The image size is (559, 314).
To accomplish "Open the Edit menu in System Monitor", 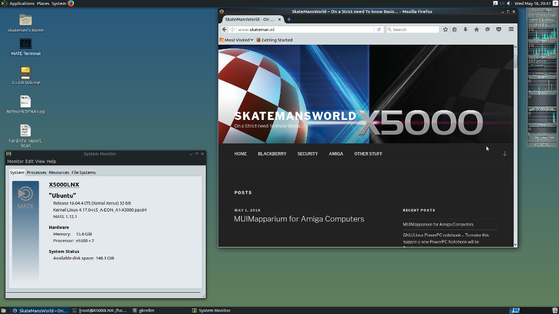I will click(x=29, y=161).
